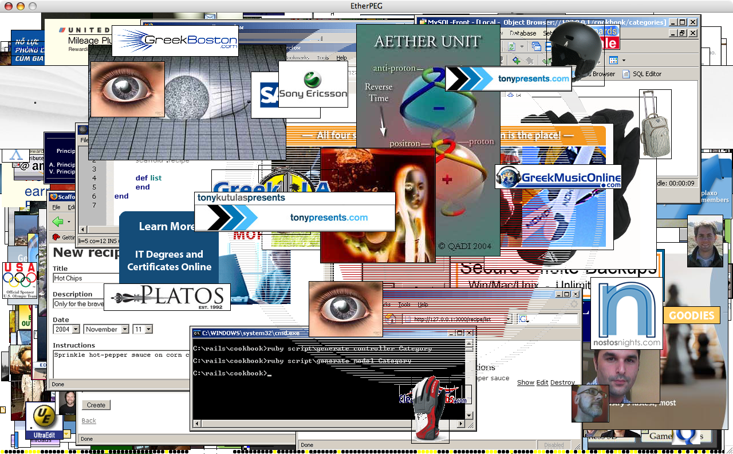Click the Title field containing Hot Chips

click(86, 278)
